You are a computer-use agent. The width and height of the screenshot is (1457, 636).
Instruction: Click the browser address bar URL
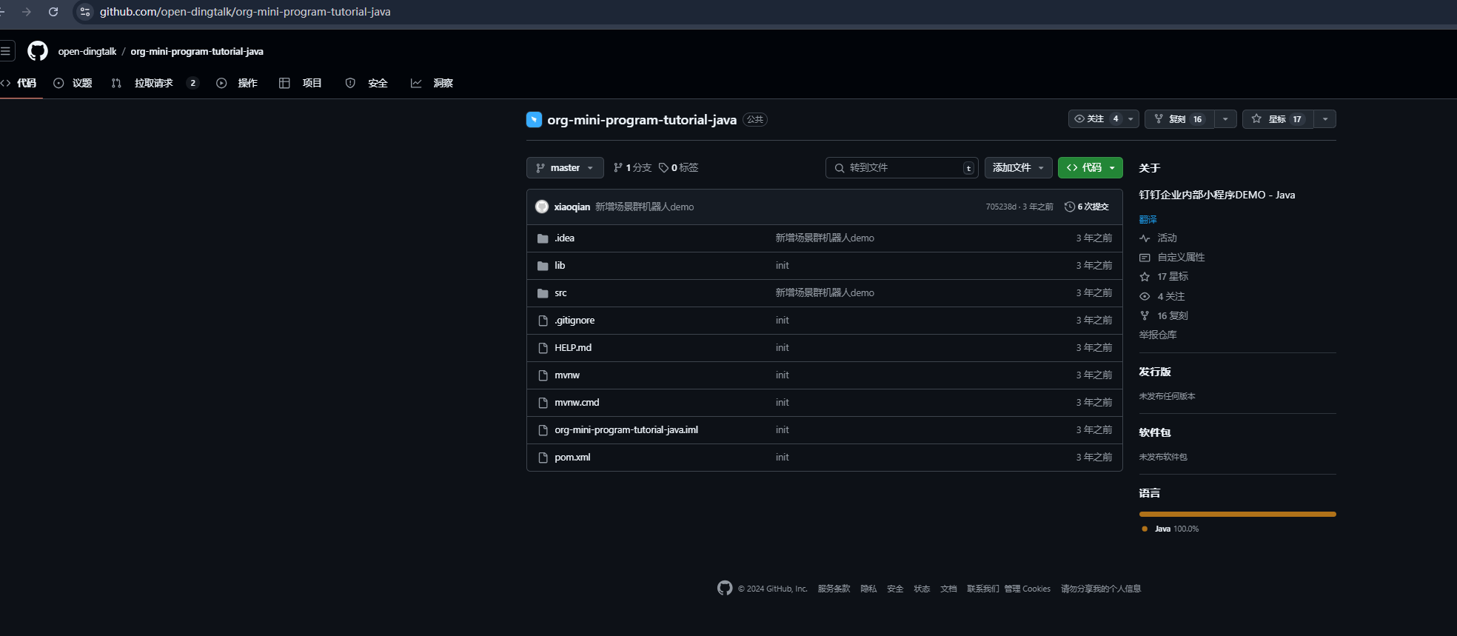point(245,12)
